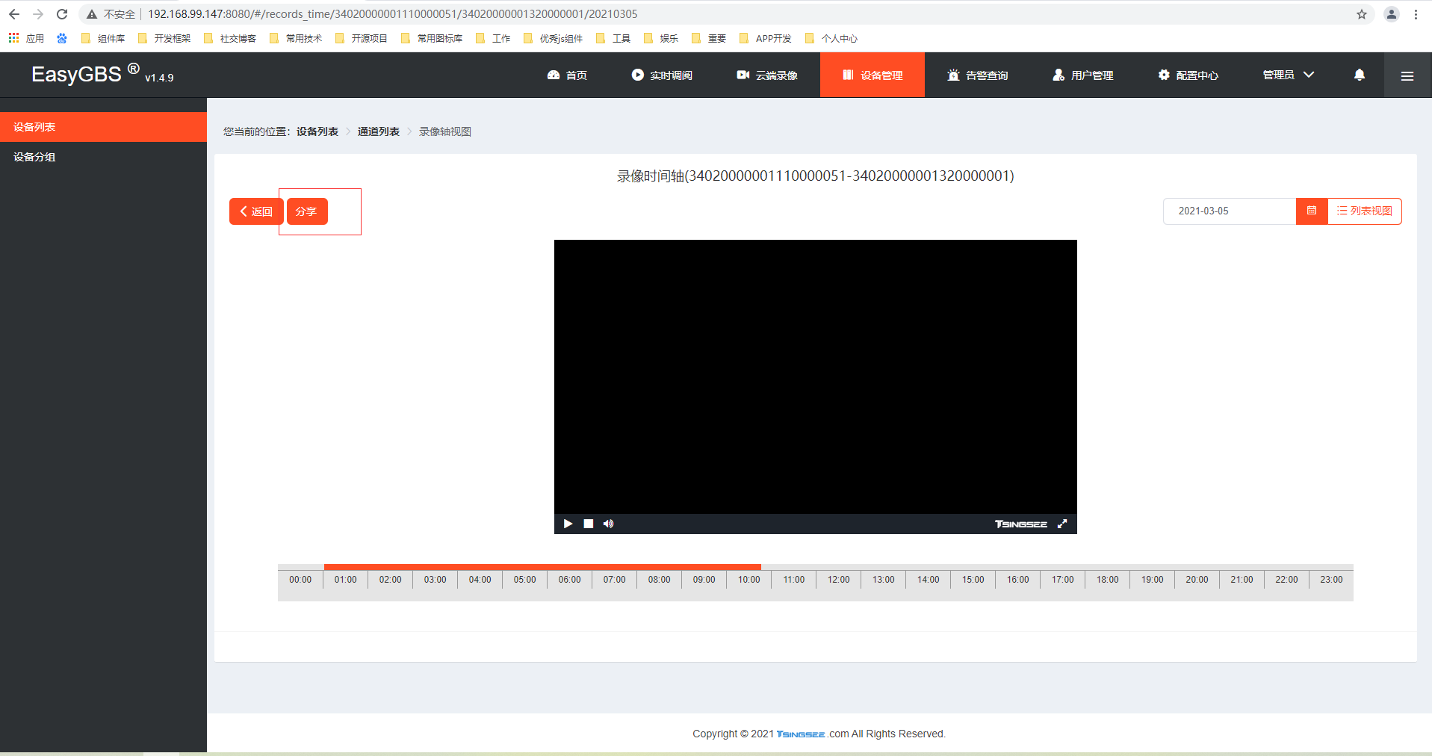
Task: Click the date field showing 2021-03-05
Action: click(1230, 211)
